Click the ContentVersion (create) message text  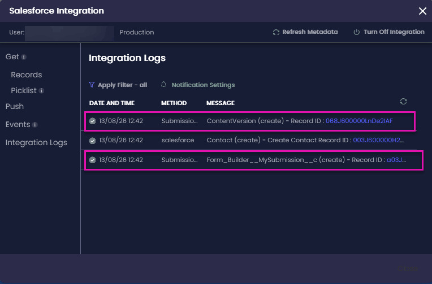coord(245,121)
